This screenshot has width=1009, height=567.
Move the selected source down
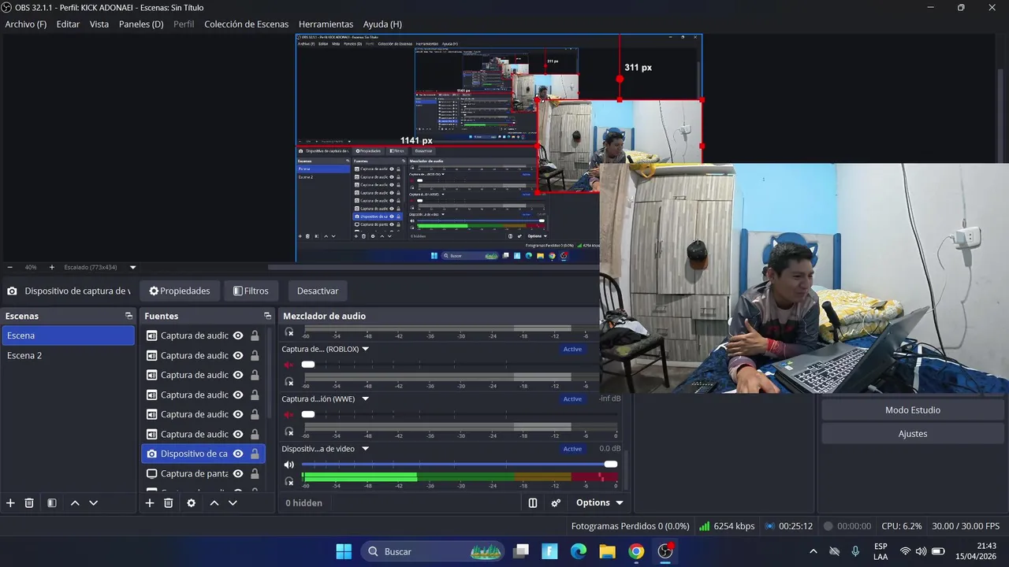coord(233,503)
